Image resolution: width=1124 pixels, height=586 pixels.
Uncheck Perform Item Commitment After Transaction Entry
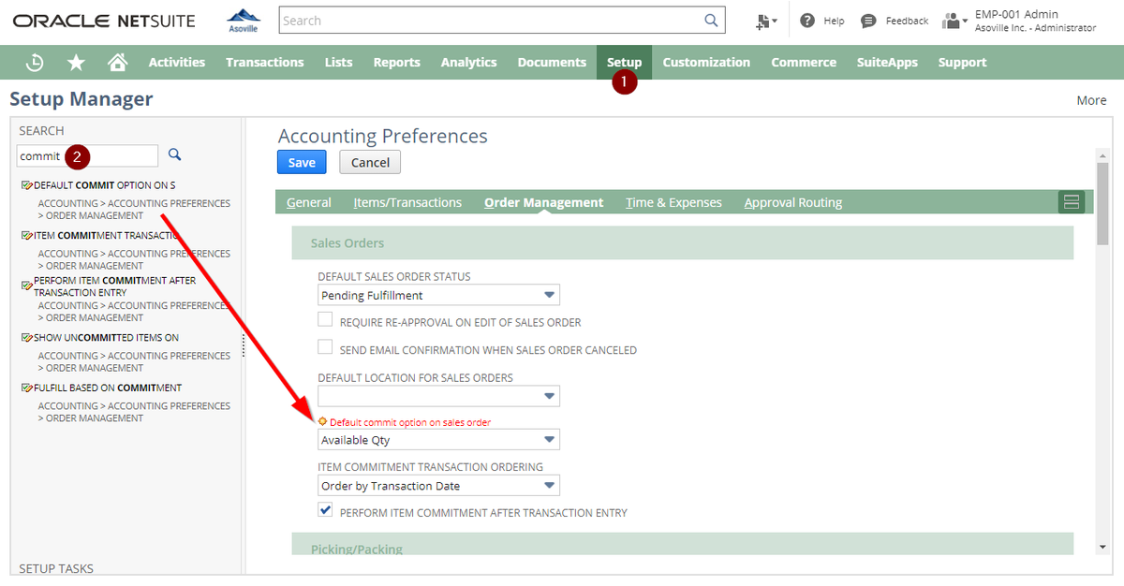325,509
